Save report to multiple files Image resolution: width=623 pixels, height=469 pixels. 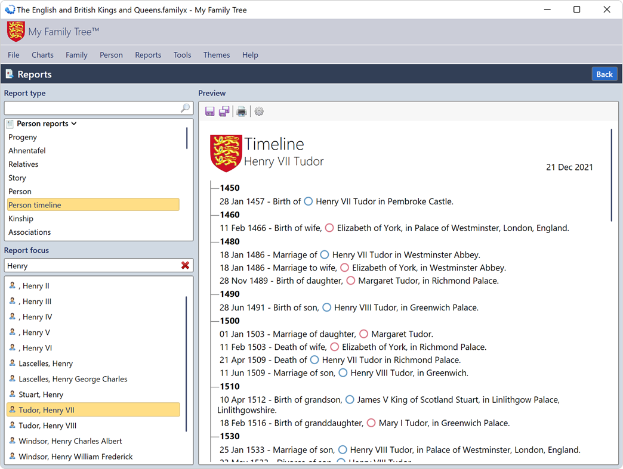pos(224,111)
